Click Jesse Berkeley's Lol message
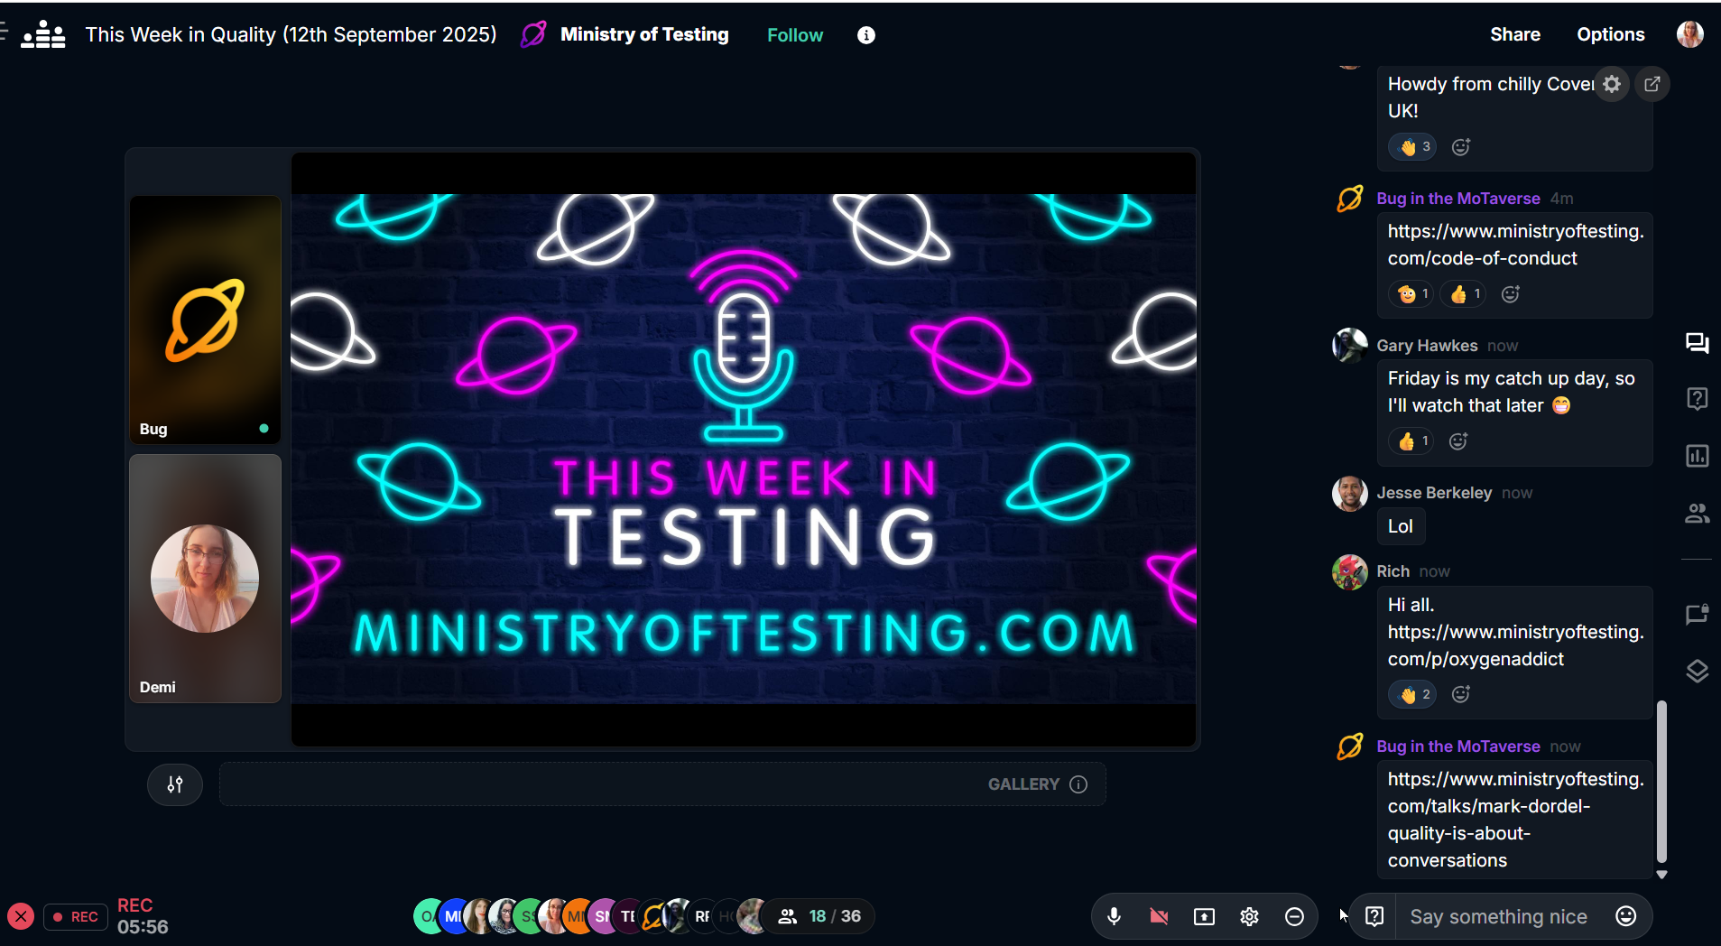The height and width of the screenshot is (946, 1721). (1401, 526)
